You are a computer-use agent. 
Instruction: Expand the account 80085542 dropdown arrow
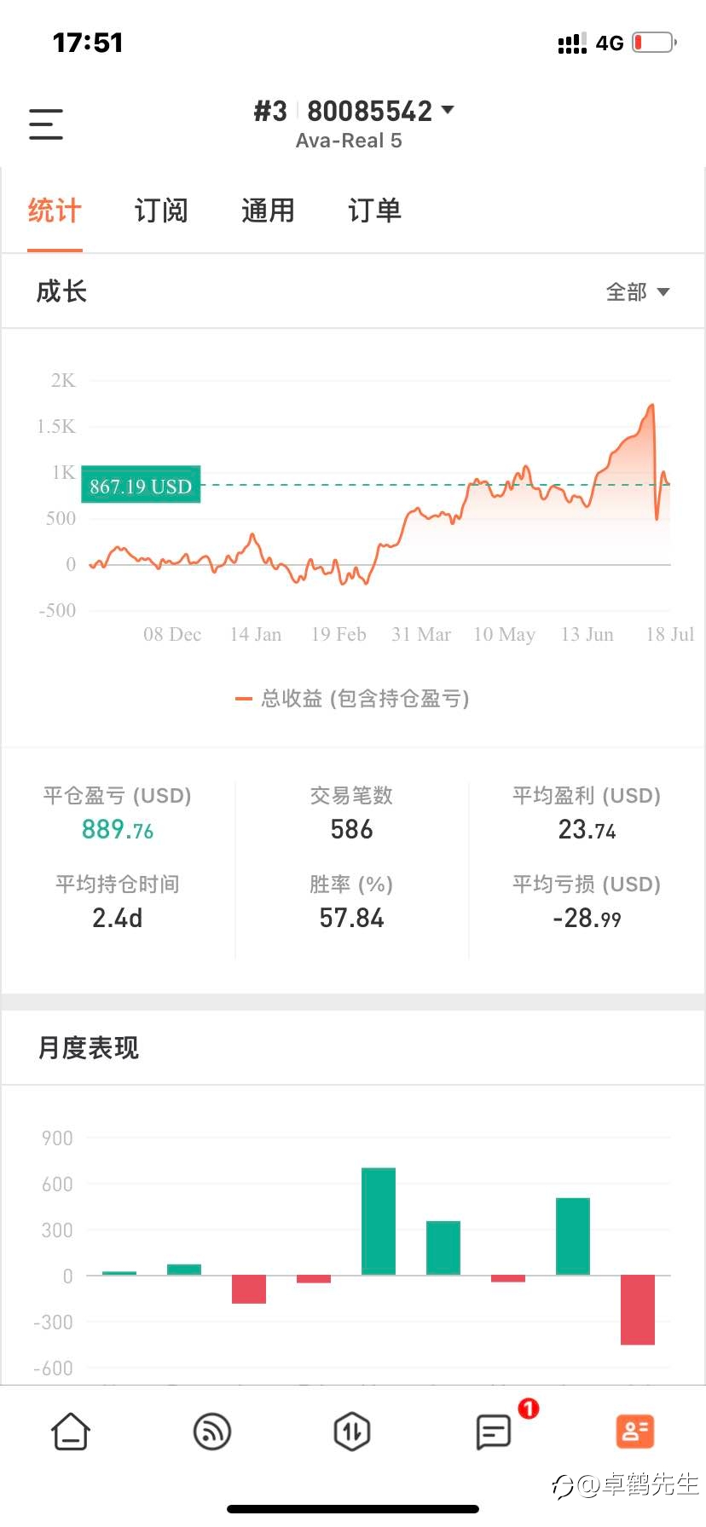click(448, 110)
